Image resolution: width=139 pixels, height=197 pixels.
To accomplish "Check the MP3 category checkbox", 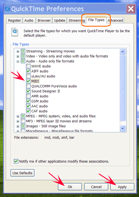I will (23, 121).
